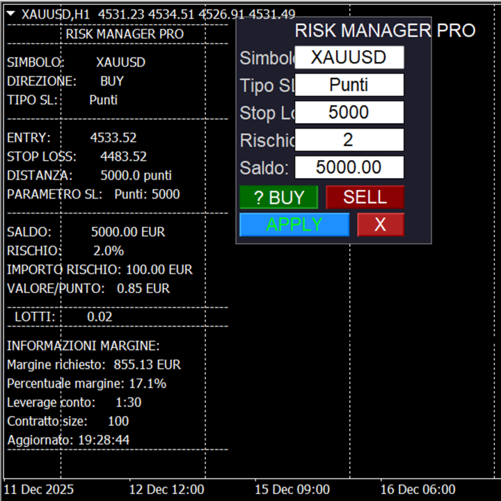Click the 'SIMBOLO:' label in the info list
Viewport: 501px width, 501px height.
click(x=35, y=63)
